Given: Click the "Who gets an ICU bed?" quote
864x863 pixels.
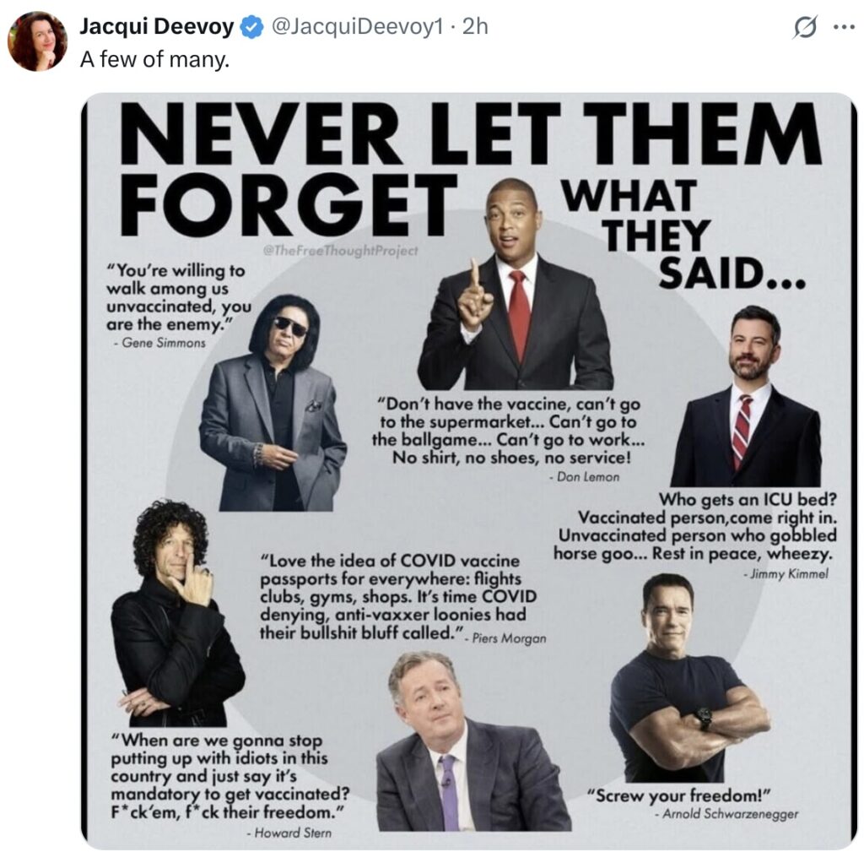Looking at the screenshot, I should pyautogui.click(x=695, y=526).
